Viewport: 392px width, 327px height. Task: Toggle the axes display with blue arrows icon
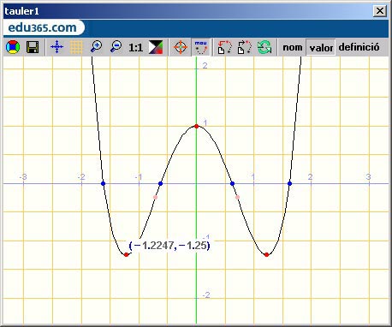click(56, 47)
